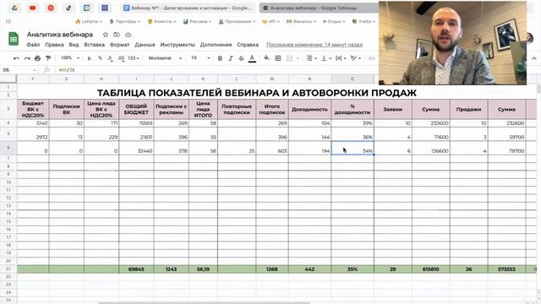Open the Последнее изменение history link

point(314,45)
